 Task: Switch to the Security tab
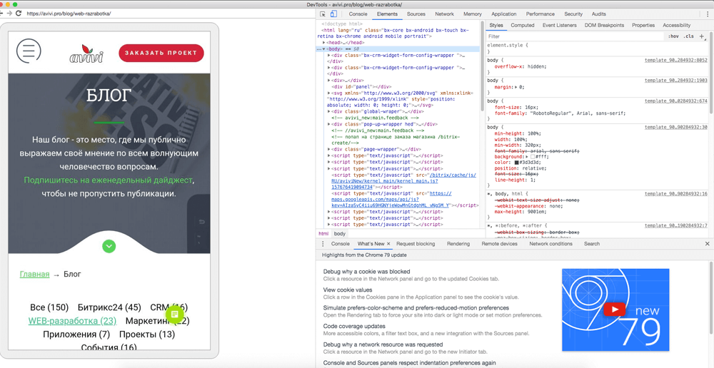click(x=573, y=14)
